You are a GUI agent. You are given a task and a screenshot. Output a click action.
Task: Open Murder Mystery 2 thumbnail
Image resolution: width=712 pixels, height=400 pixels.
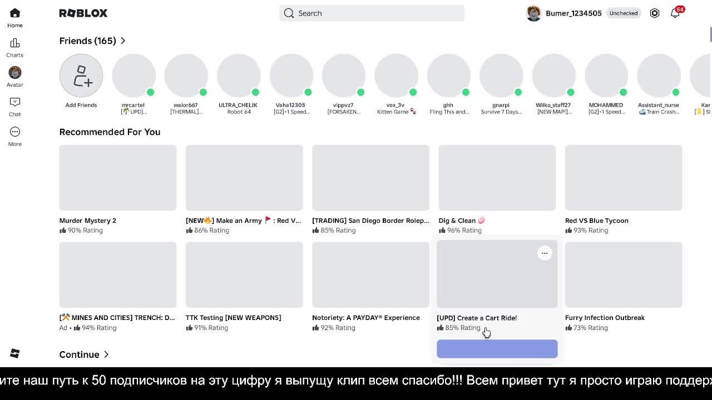tap(118, 178)
